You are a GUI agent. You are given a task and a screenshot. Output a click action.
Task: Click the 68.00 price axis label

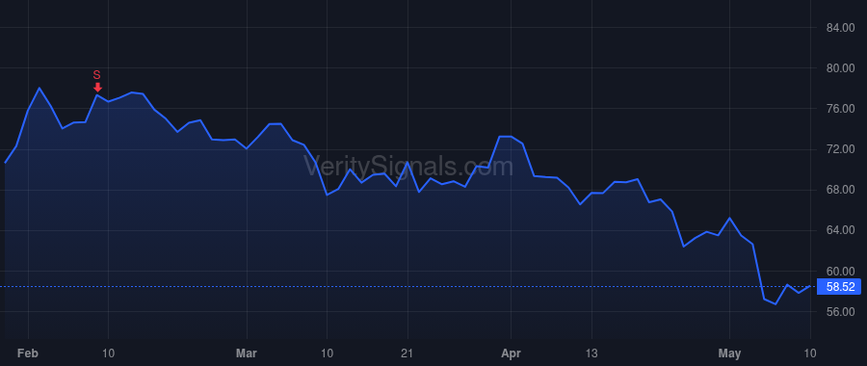pyautogui.click(x=840, y=190)
